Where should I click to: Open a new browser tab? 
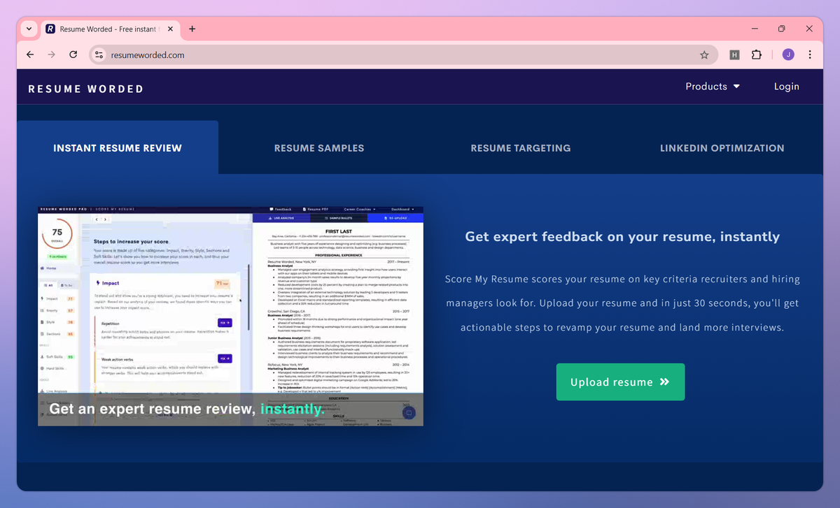[x=192, y=29]
